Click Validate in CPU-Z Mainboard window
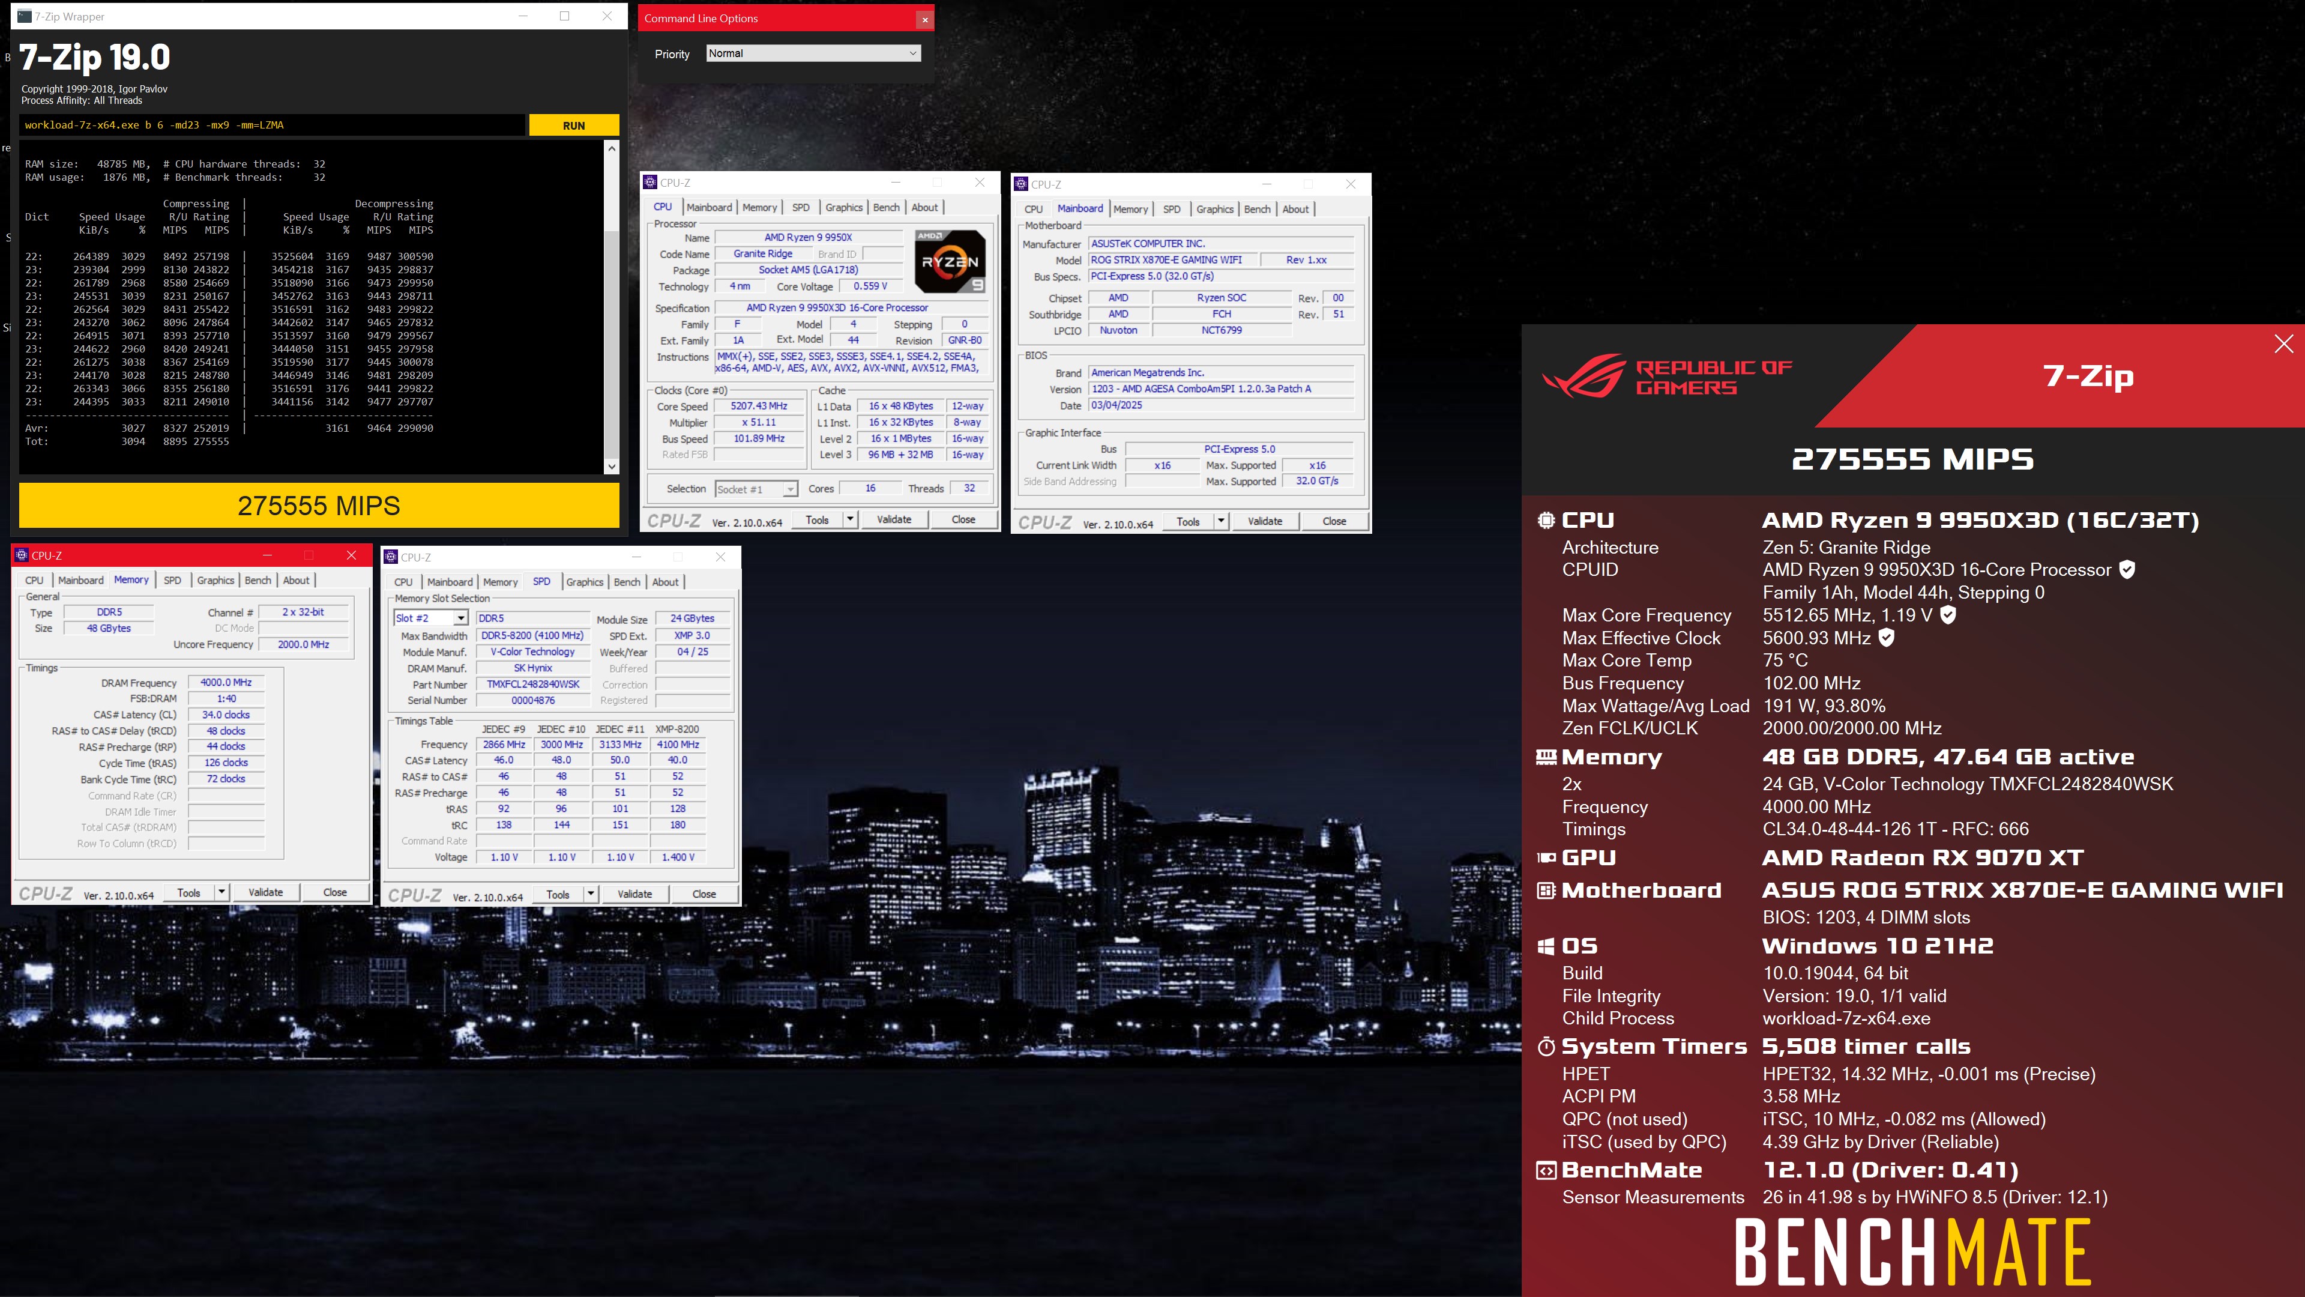 (1265, 522)
